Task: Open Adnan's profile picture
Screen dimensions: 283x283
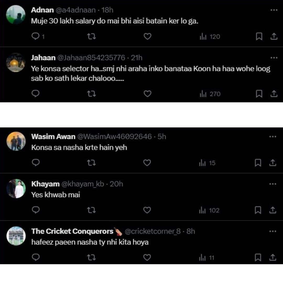Action: click(16, 15)
